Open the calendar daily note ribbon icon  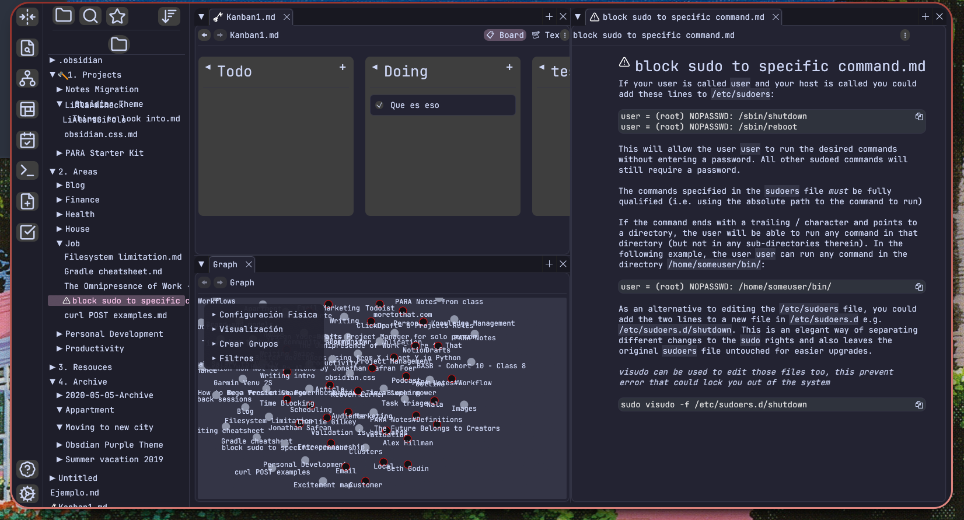(x=27, y=140)
